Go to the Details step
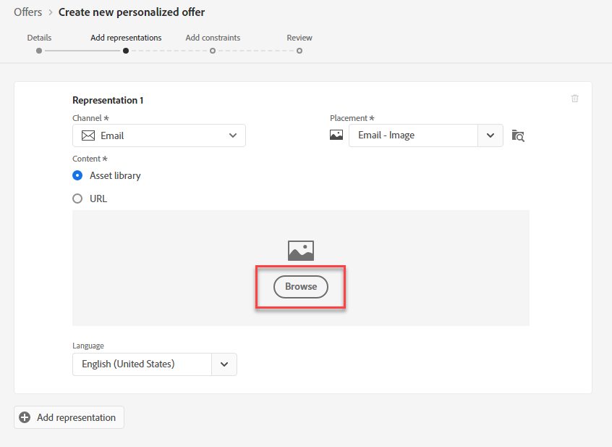Viewport: 612px width, 447px height. (x=39, y=38)
